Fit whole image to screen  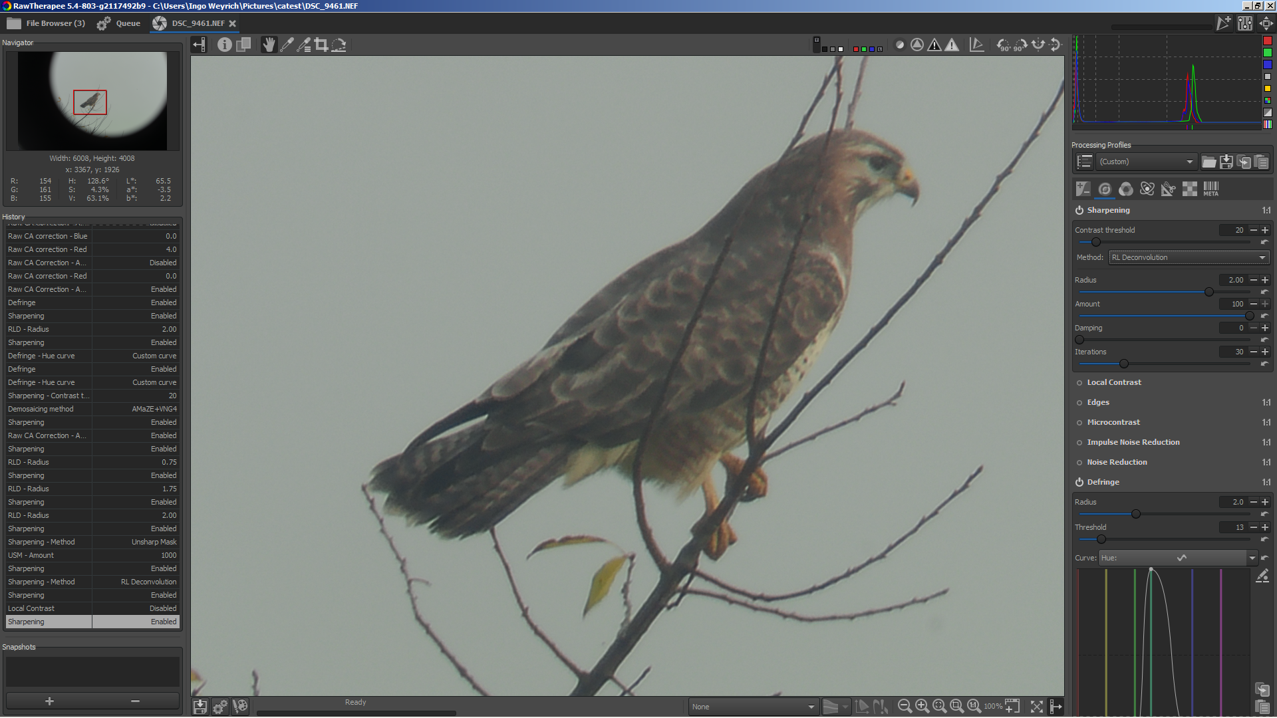pos(939,706)
